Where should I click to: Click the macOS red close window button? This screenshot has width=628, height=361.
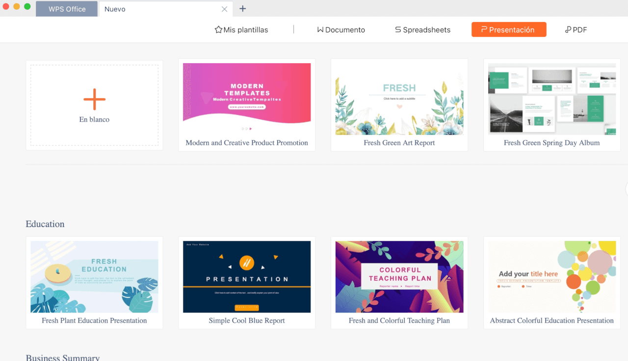point(6,6)
